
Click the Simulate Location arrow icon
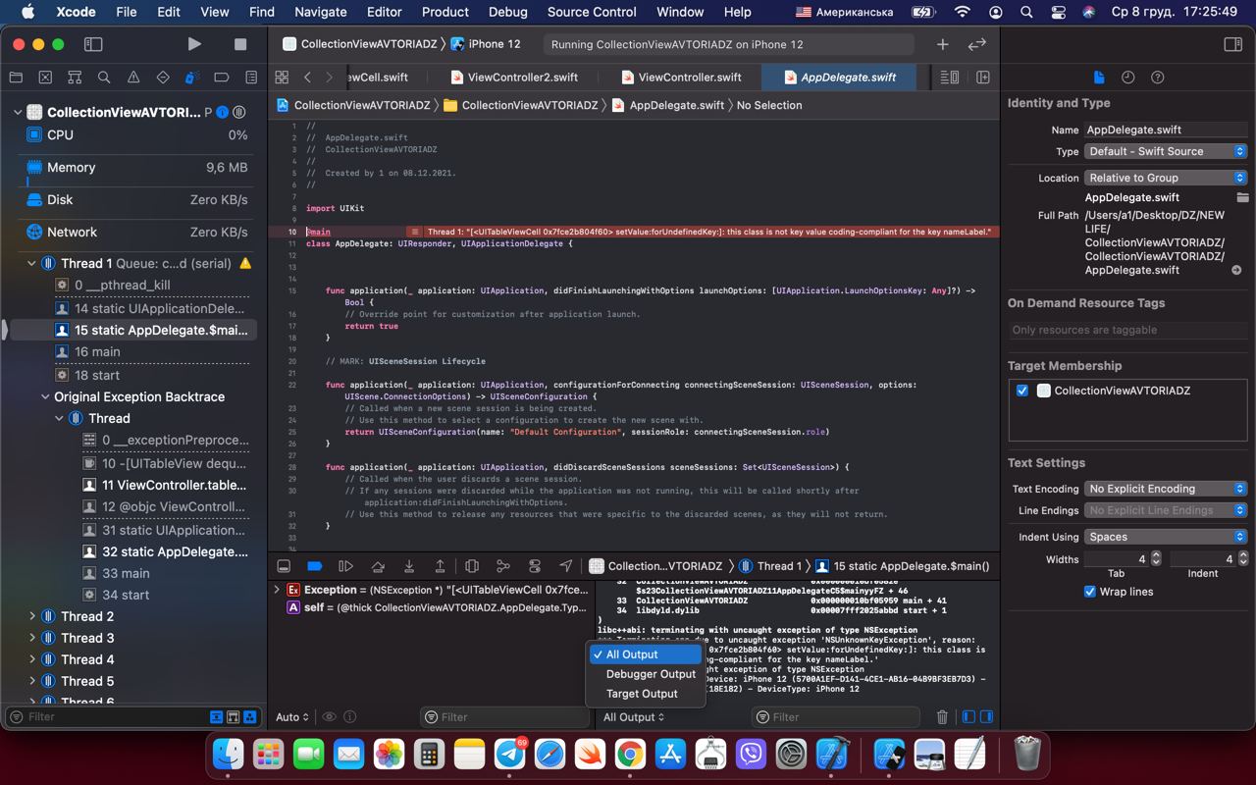566,566
